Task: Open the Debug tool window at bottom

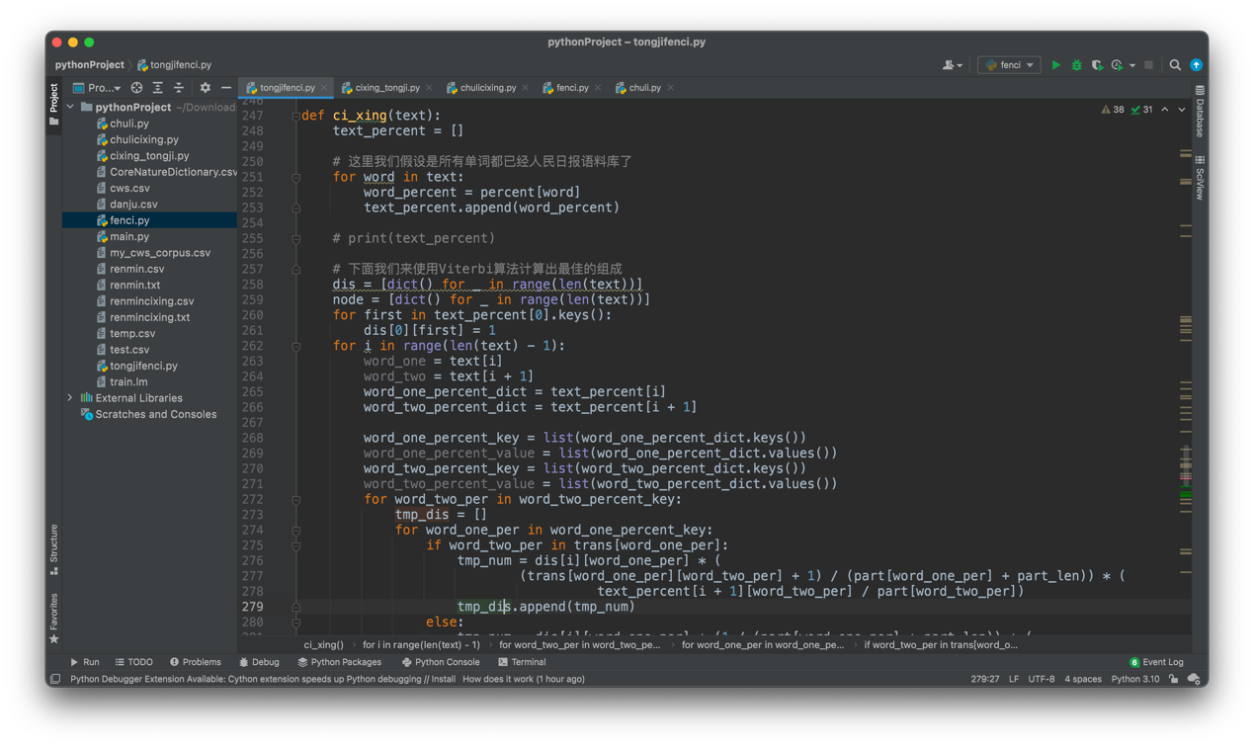Action: [x=259, y=662]
